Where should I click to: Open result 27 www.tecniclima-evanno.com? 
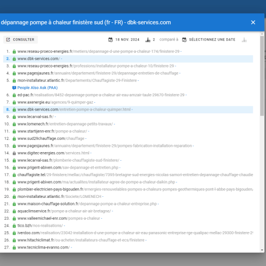44,247
